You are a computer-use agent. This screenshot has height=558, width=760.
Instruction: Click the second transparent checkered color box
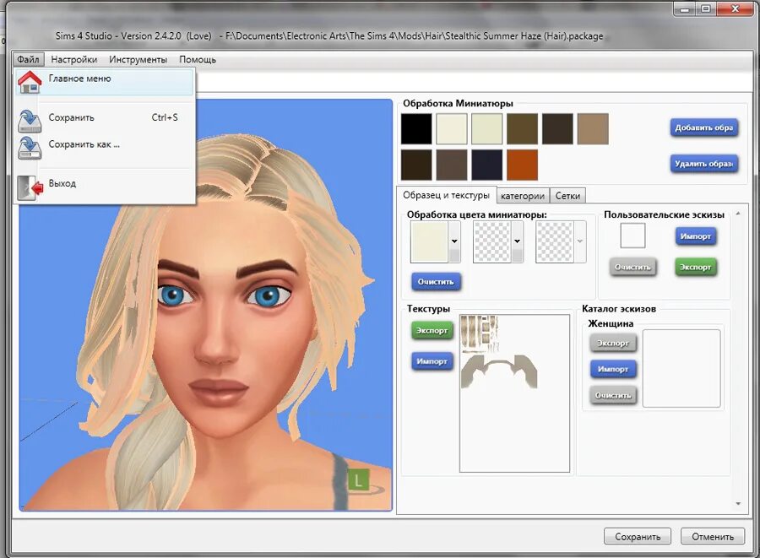coord(492,241)
